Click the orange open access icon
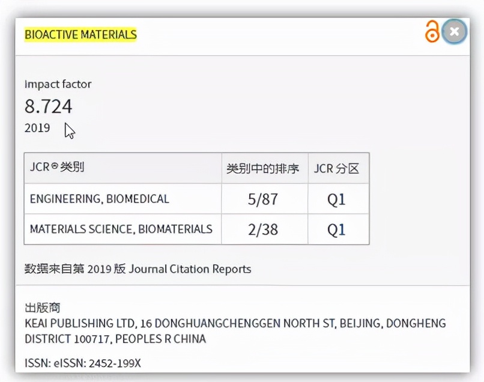Viewport: 484px width, 382px height. click(432, 32)
